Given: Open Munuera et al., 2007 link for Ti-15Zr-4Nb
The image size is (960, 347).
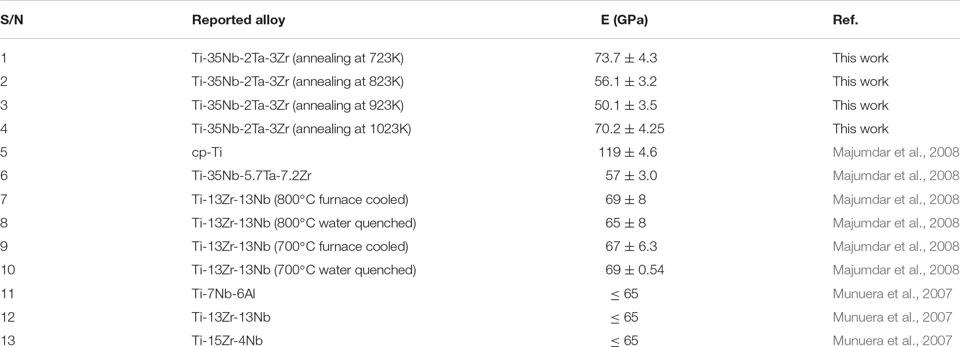Looking at the screenshot, I should click(892, 341).
